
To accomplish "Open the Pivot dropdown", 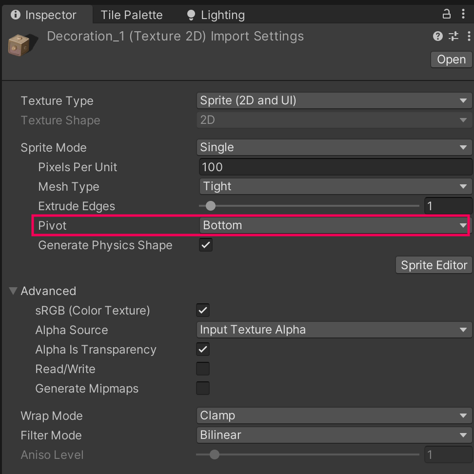I will point(334,225).
